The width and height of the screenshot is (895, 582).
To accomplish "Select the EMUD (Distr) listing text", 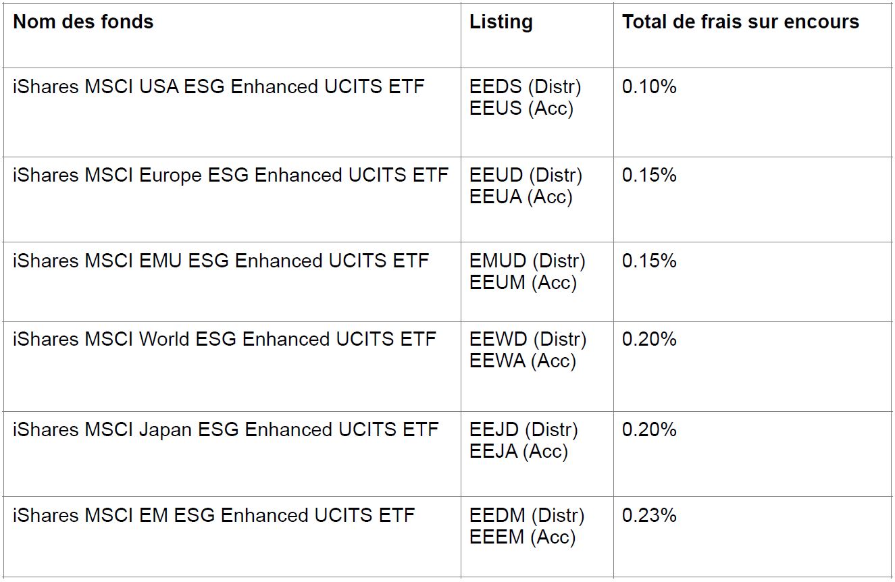I will click(528, 261).
